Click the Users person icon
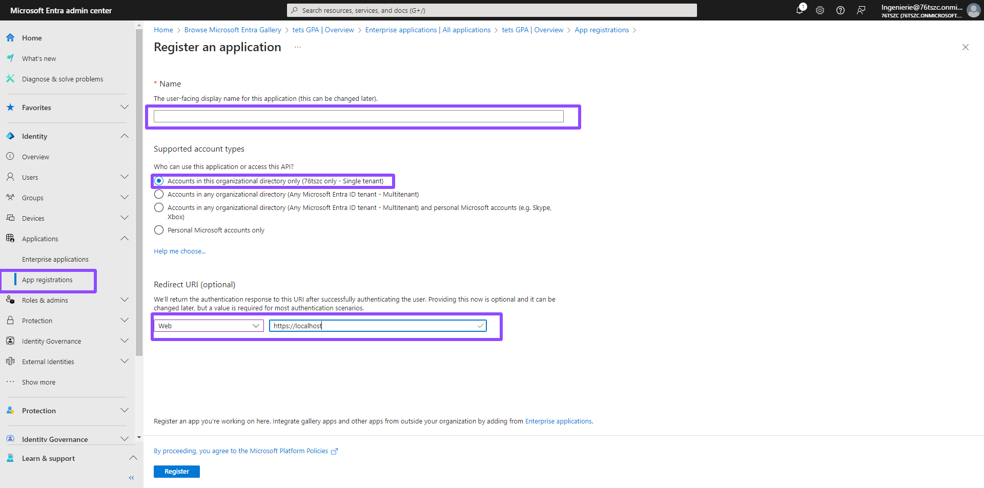Viewport: 984px width, 488px height. point(10,177)
